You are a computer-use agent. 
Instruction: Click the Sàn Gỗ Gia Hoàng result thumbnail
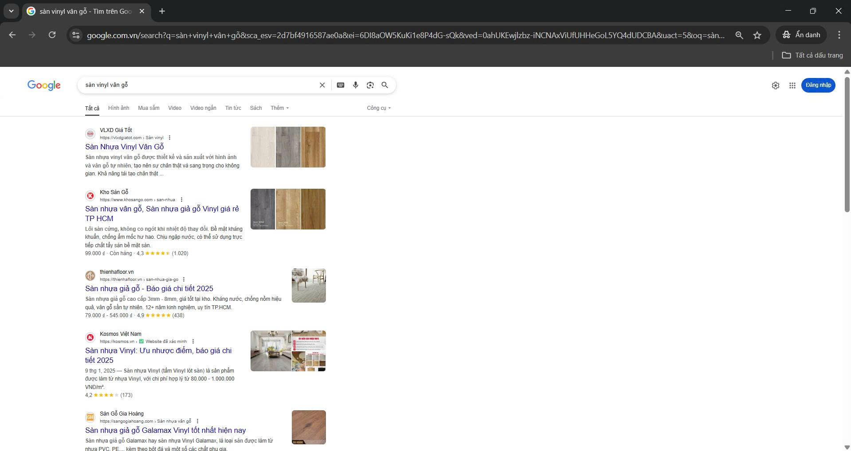point(309,427)
